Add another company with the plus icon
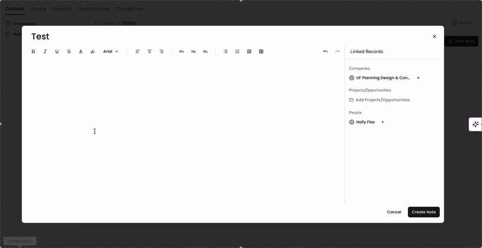 click(x=418, y=78)
